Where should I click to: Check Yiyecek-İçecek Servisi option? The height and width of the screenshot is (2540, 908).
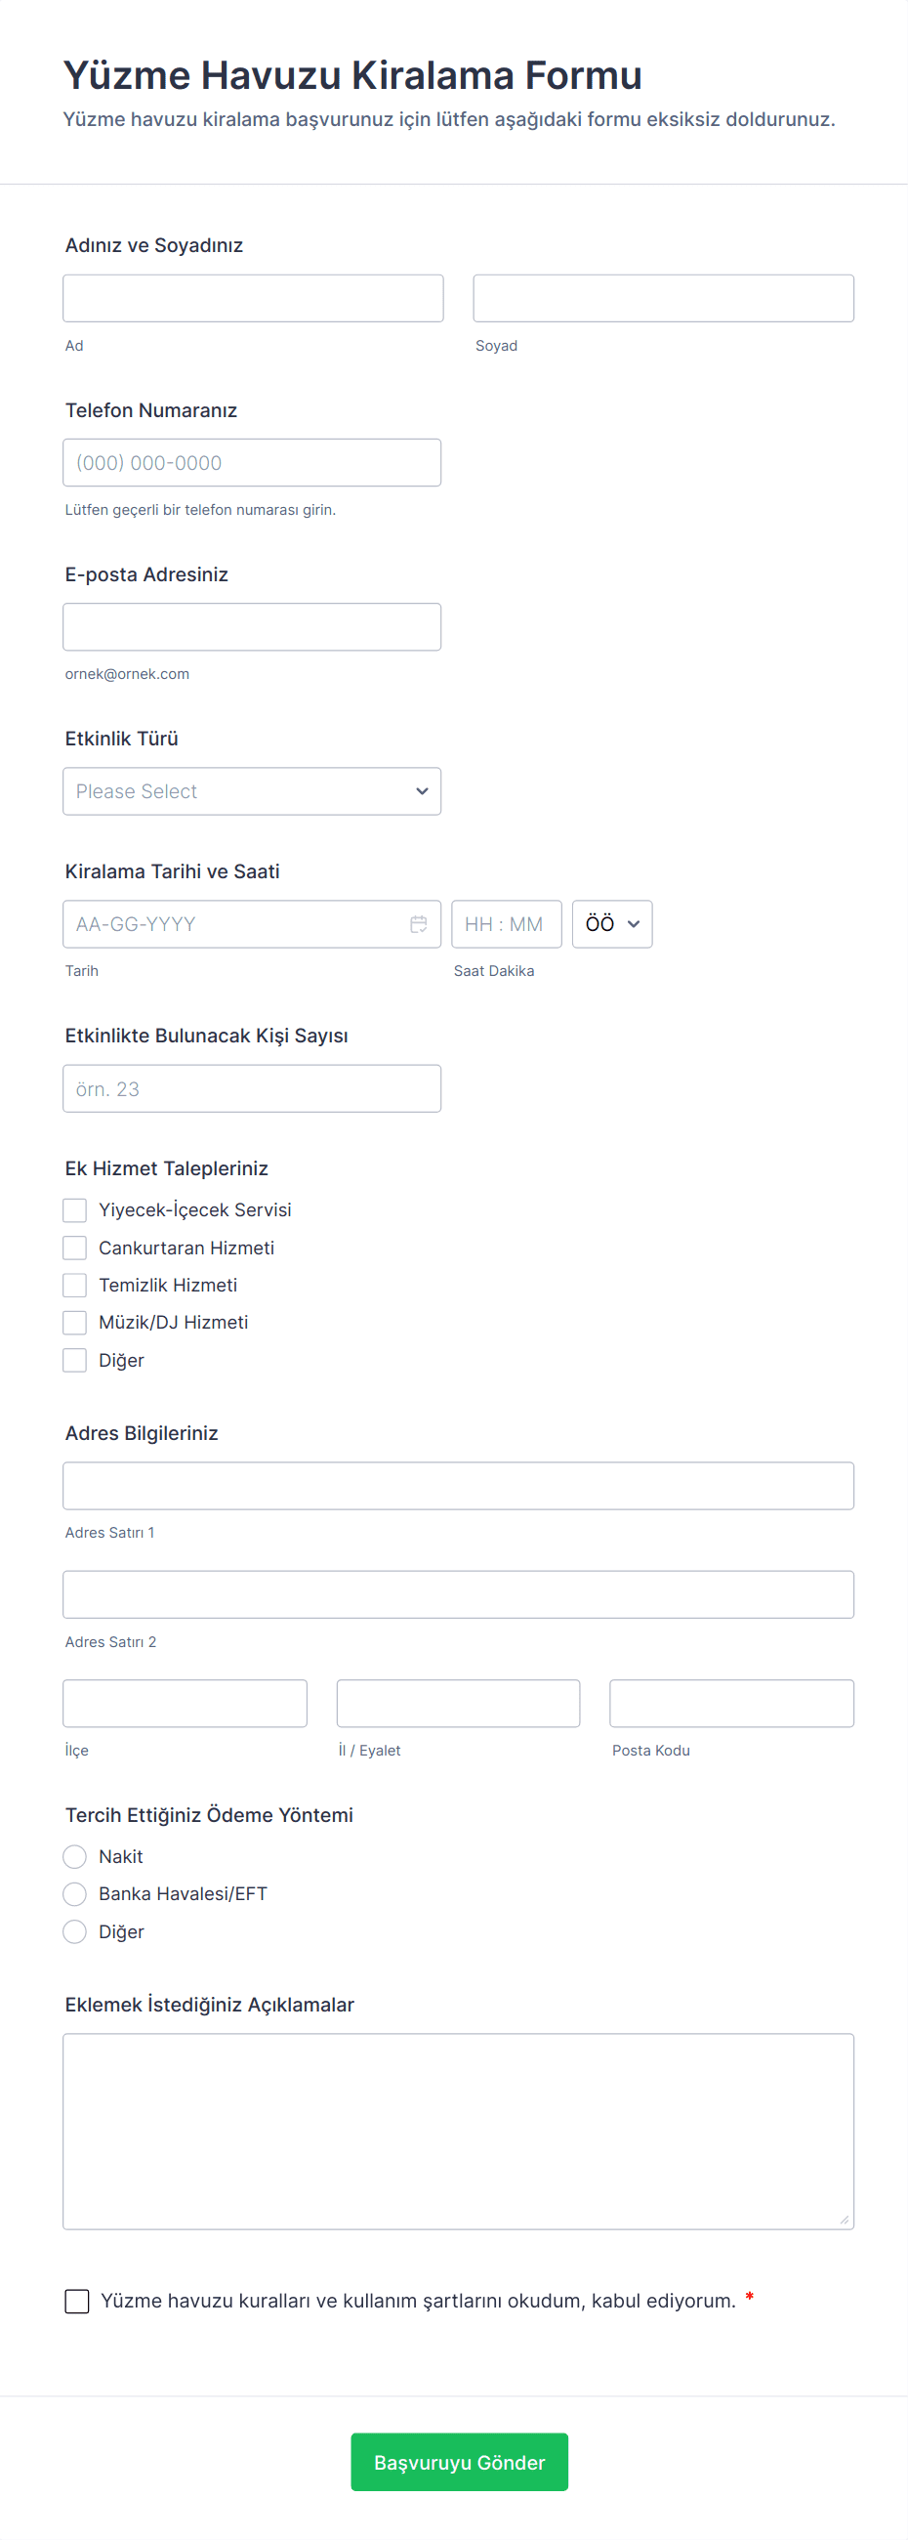pos(75,1209)
